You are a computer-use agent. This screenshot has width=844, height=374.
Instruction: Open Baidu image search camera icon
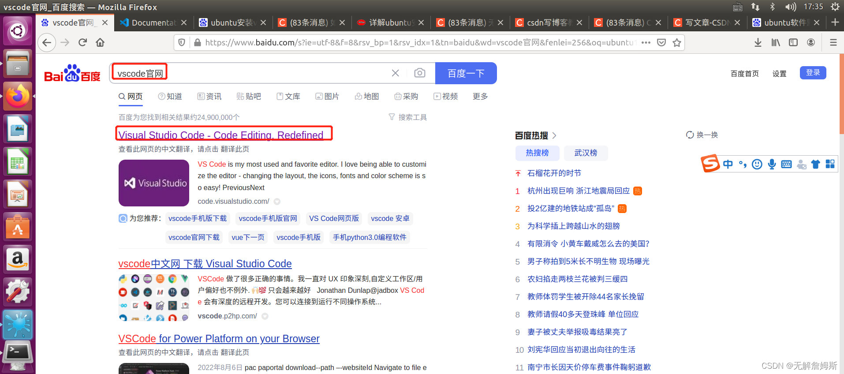coord(420,73)
